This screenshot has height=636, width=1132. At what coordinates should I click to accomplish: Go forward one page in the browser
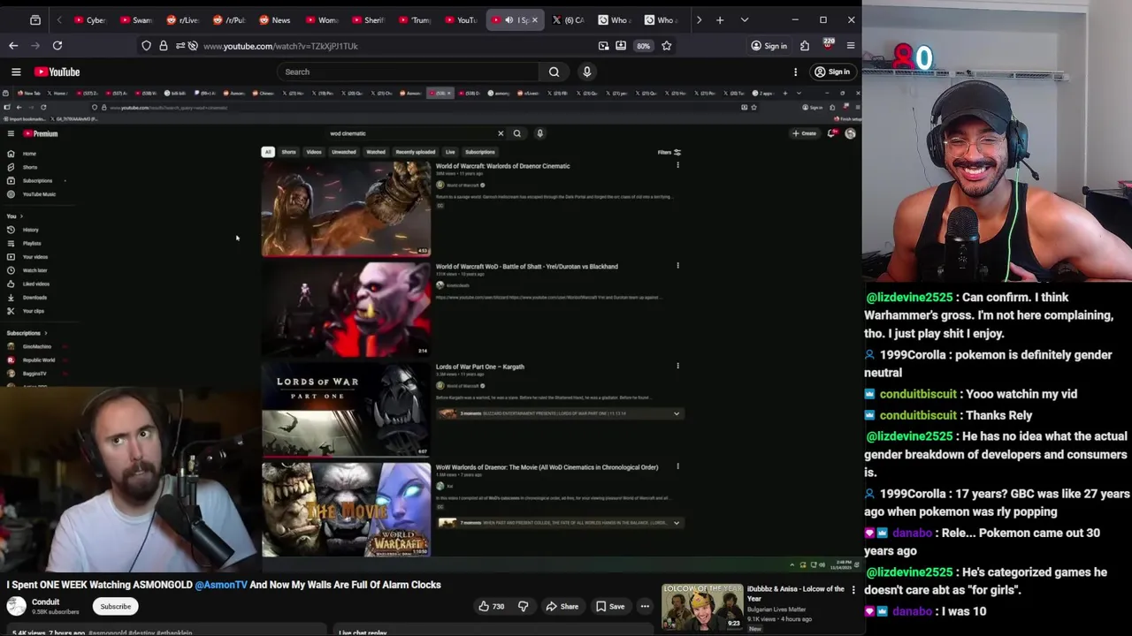pyautogui.click(x=34, y=45)
